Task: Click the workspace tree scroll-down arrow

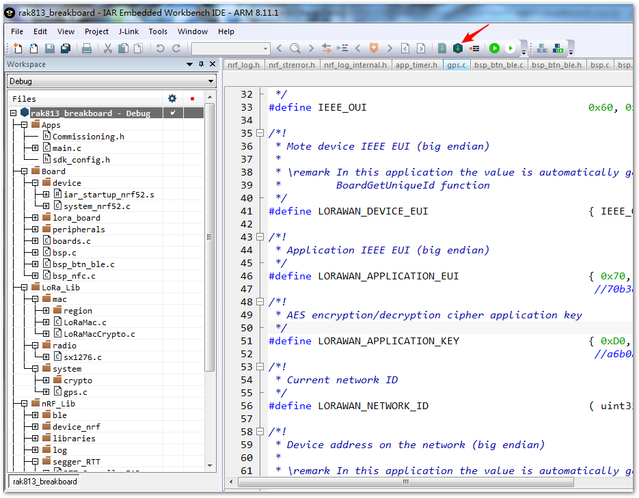Action: pos(210,465)
